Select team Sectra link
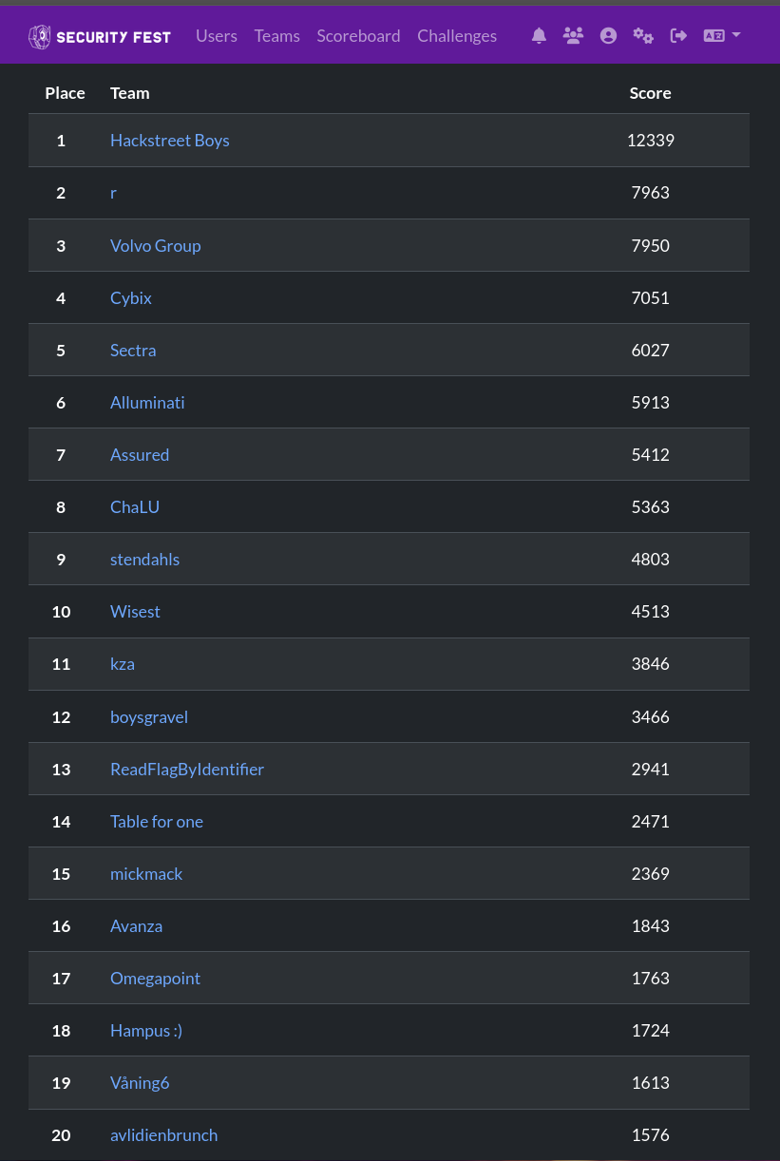Viewport: 780px width, 1161px height. (x=133, y=351)
